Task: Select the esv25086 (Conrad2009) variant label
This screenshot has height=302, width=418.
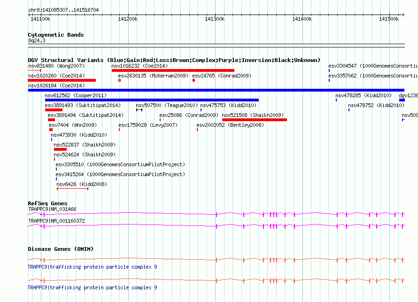Action: pos(189,115)
